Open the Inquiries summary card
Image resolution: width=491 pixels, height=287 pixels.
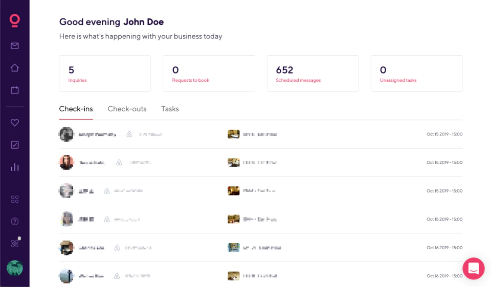[x=105, y=74]
